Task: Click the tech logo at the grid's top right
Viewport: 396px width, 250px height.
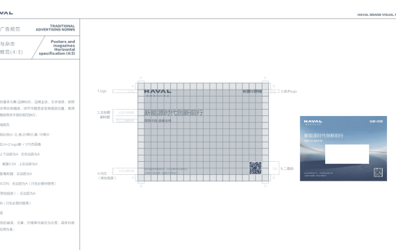Action: [x=252, y=91]
